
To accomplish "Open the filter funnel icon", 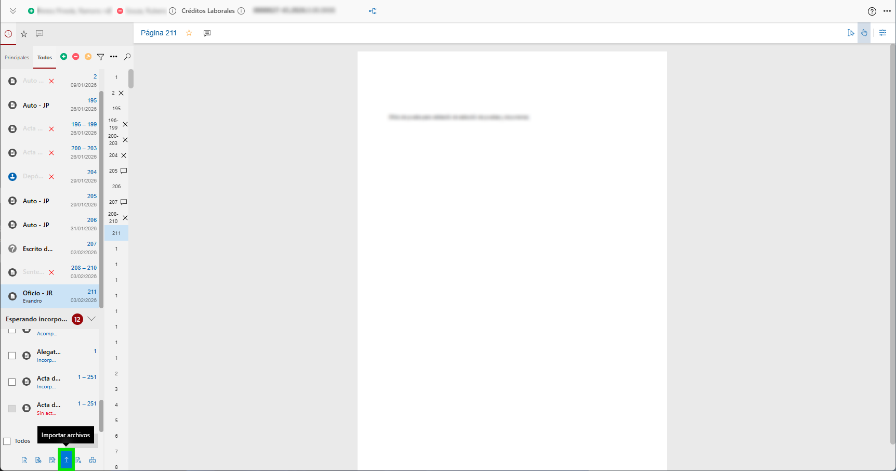I will pos(101,57).
